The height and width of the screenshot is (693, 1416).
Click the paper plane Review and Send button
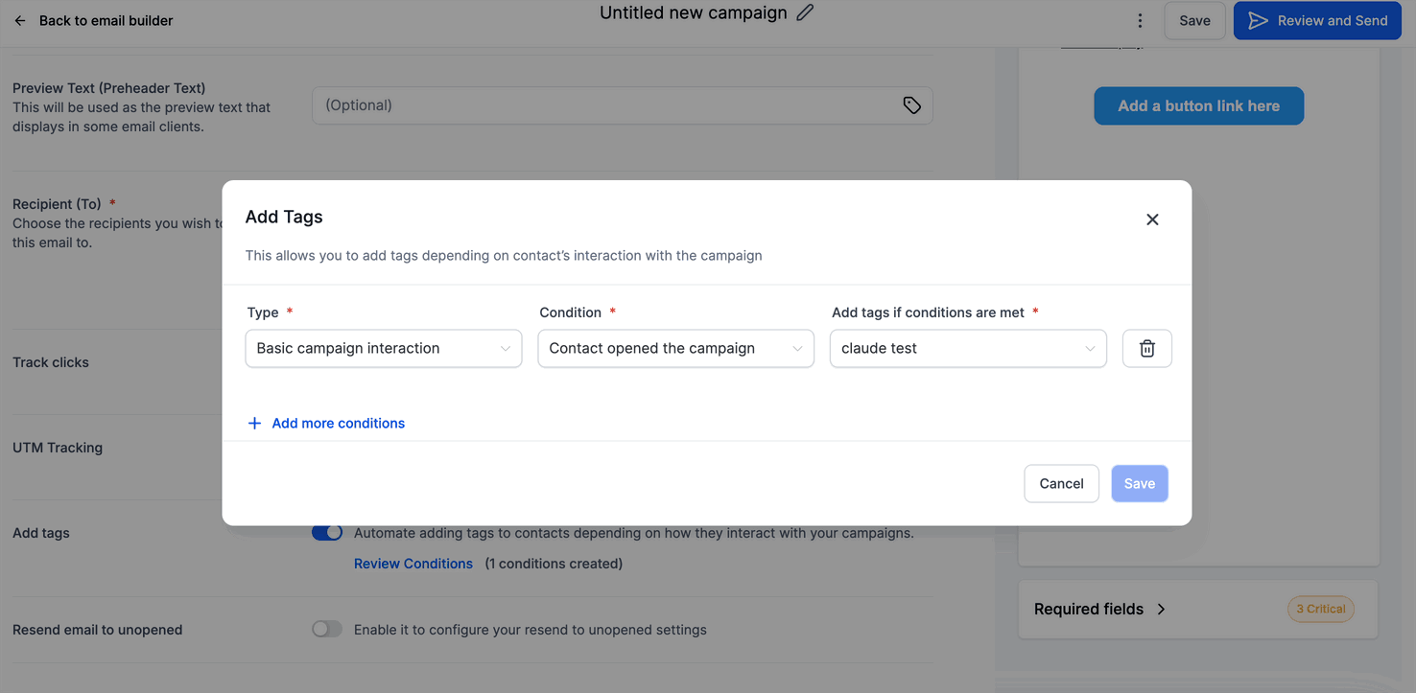(1316, 20)
